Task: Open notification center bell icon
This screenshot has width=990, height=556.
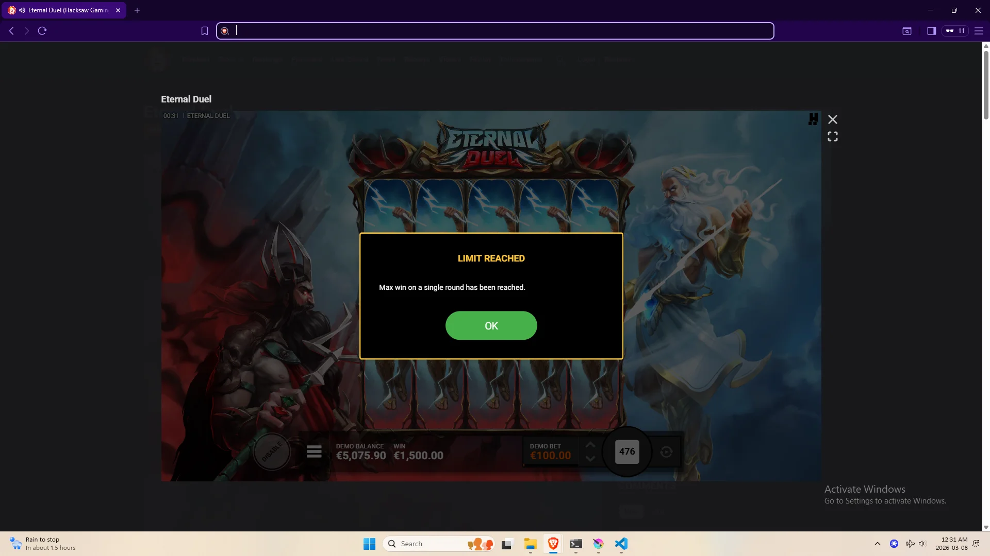Action: [x=976, y=544]
